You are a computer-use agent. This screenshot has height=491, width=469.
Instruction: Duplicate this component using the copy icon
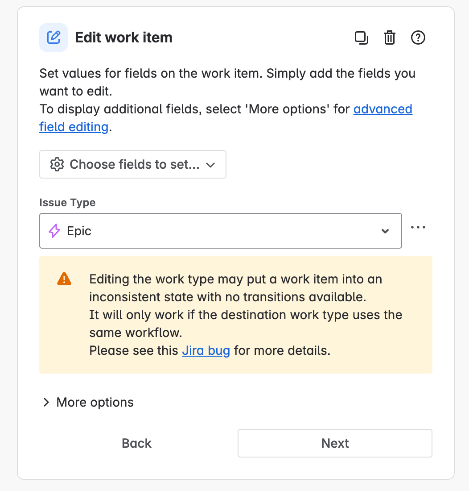click(361, 38)
